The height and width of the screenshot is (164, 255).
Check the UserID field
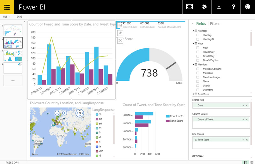pyautogui.click(x=198, y=85)
